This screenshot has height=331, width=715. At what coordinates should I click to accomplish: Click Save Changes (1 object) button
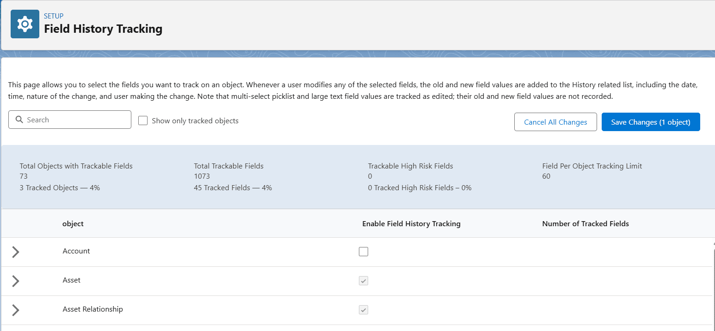pyautogui.click(x=650, y=122)
